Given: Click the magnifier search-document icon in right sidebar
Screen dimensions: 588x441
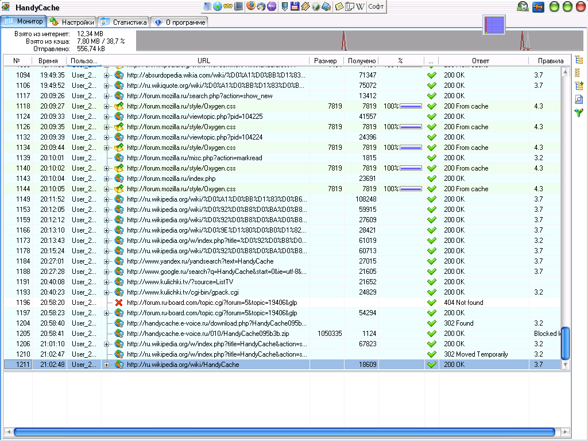Looking at the screenshot, I should click(579, 99).
